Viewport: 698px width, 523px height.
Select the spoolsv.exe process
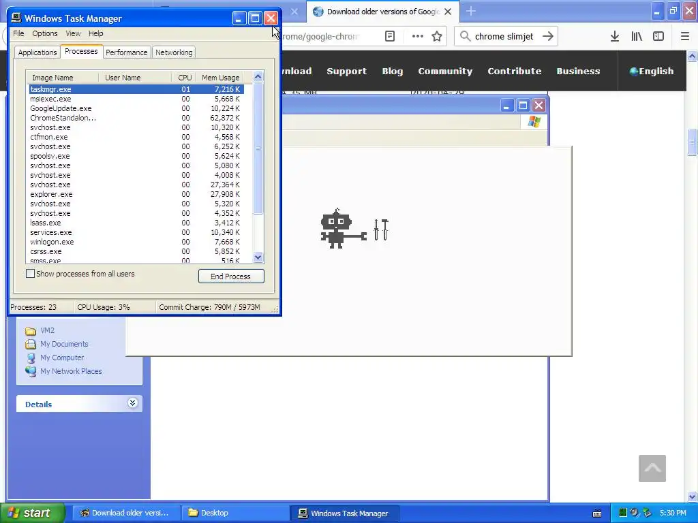click(x=136, y=156)
